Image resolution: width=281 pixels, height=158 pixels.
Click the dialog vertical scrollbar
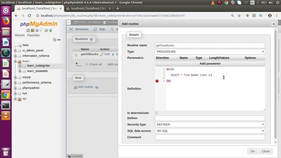tap(275, 84)
